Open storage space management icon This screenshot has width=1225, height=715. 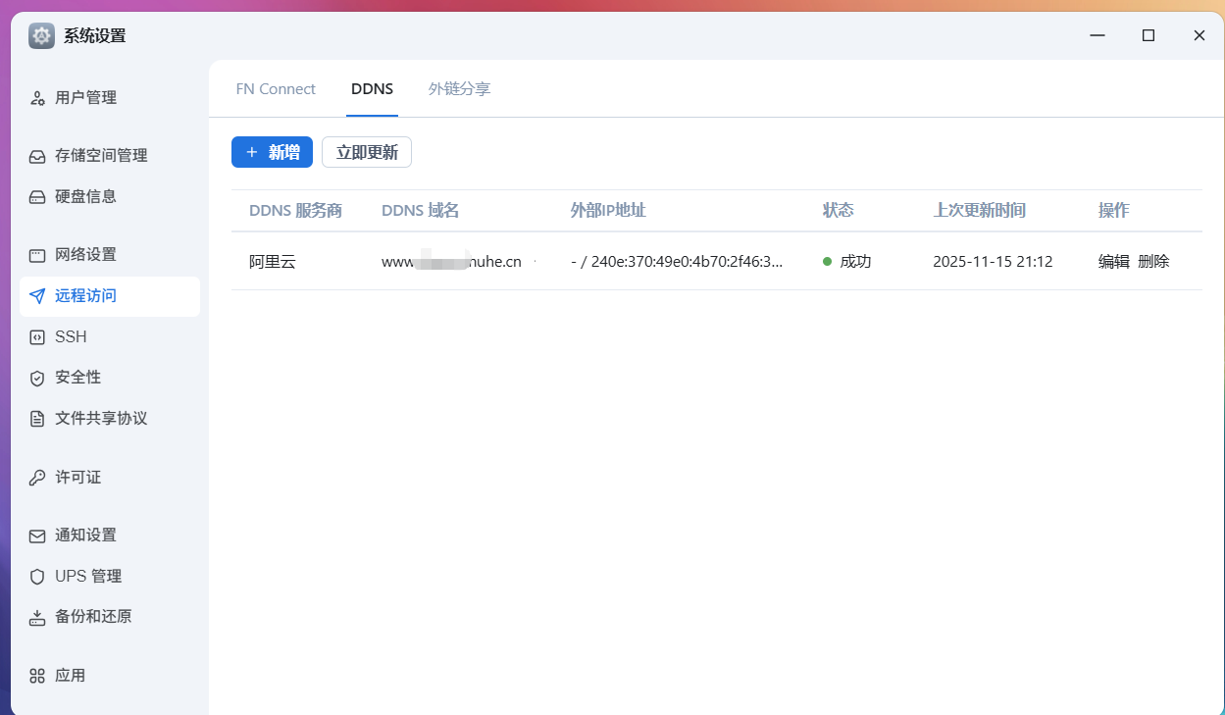37,156
